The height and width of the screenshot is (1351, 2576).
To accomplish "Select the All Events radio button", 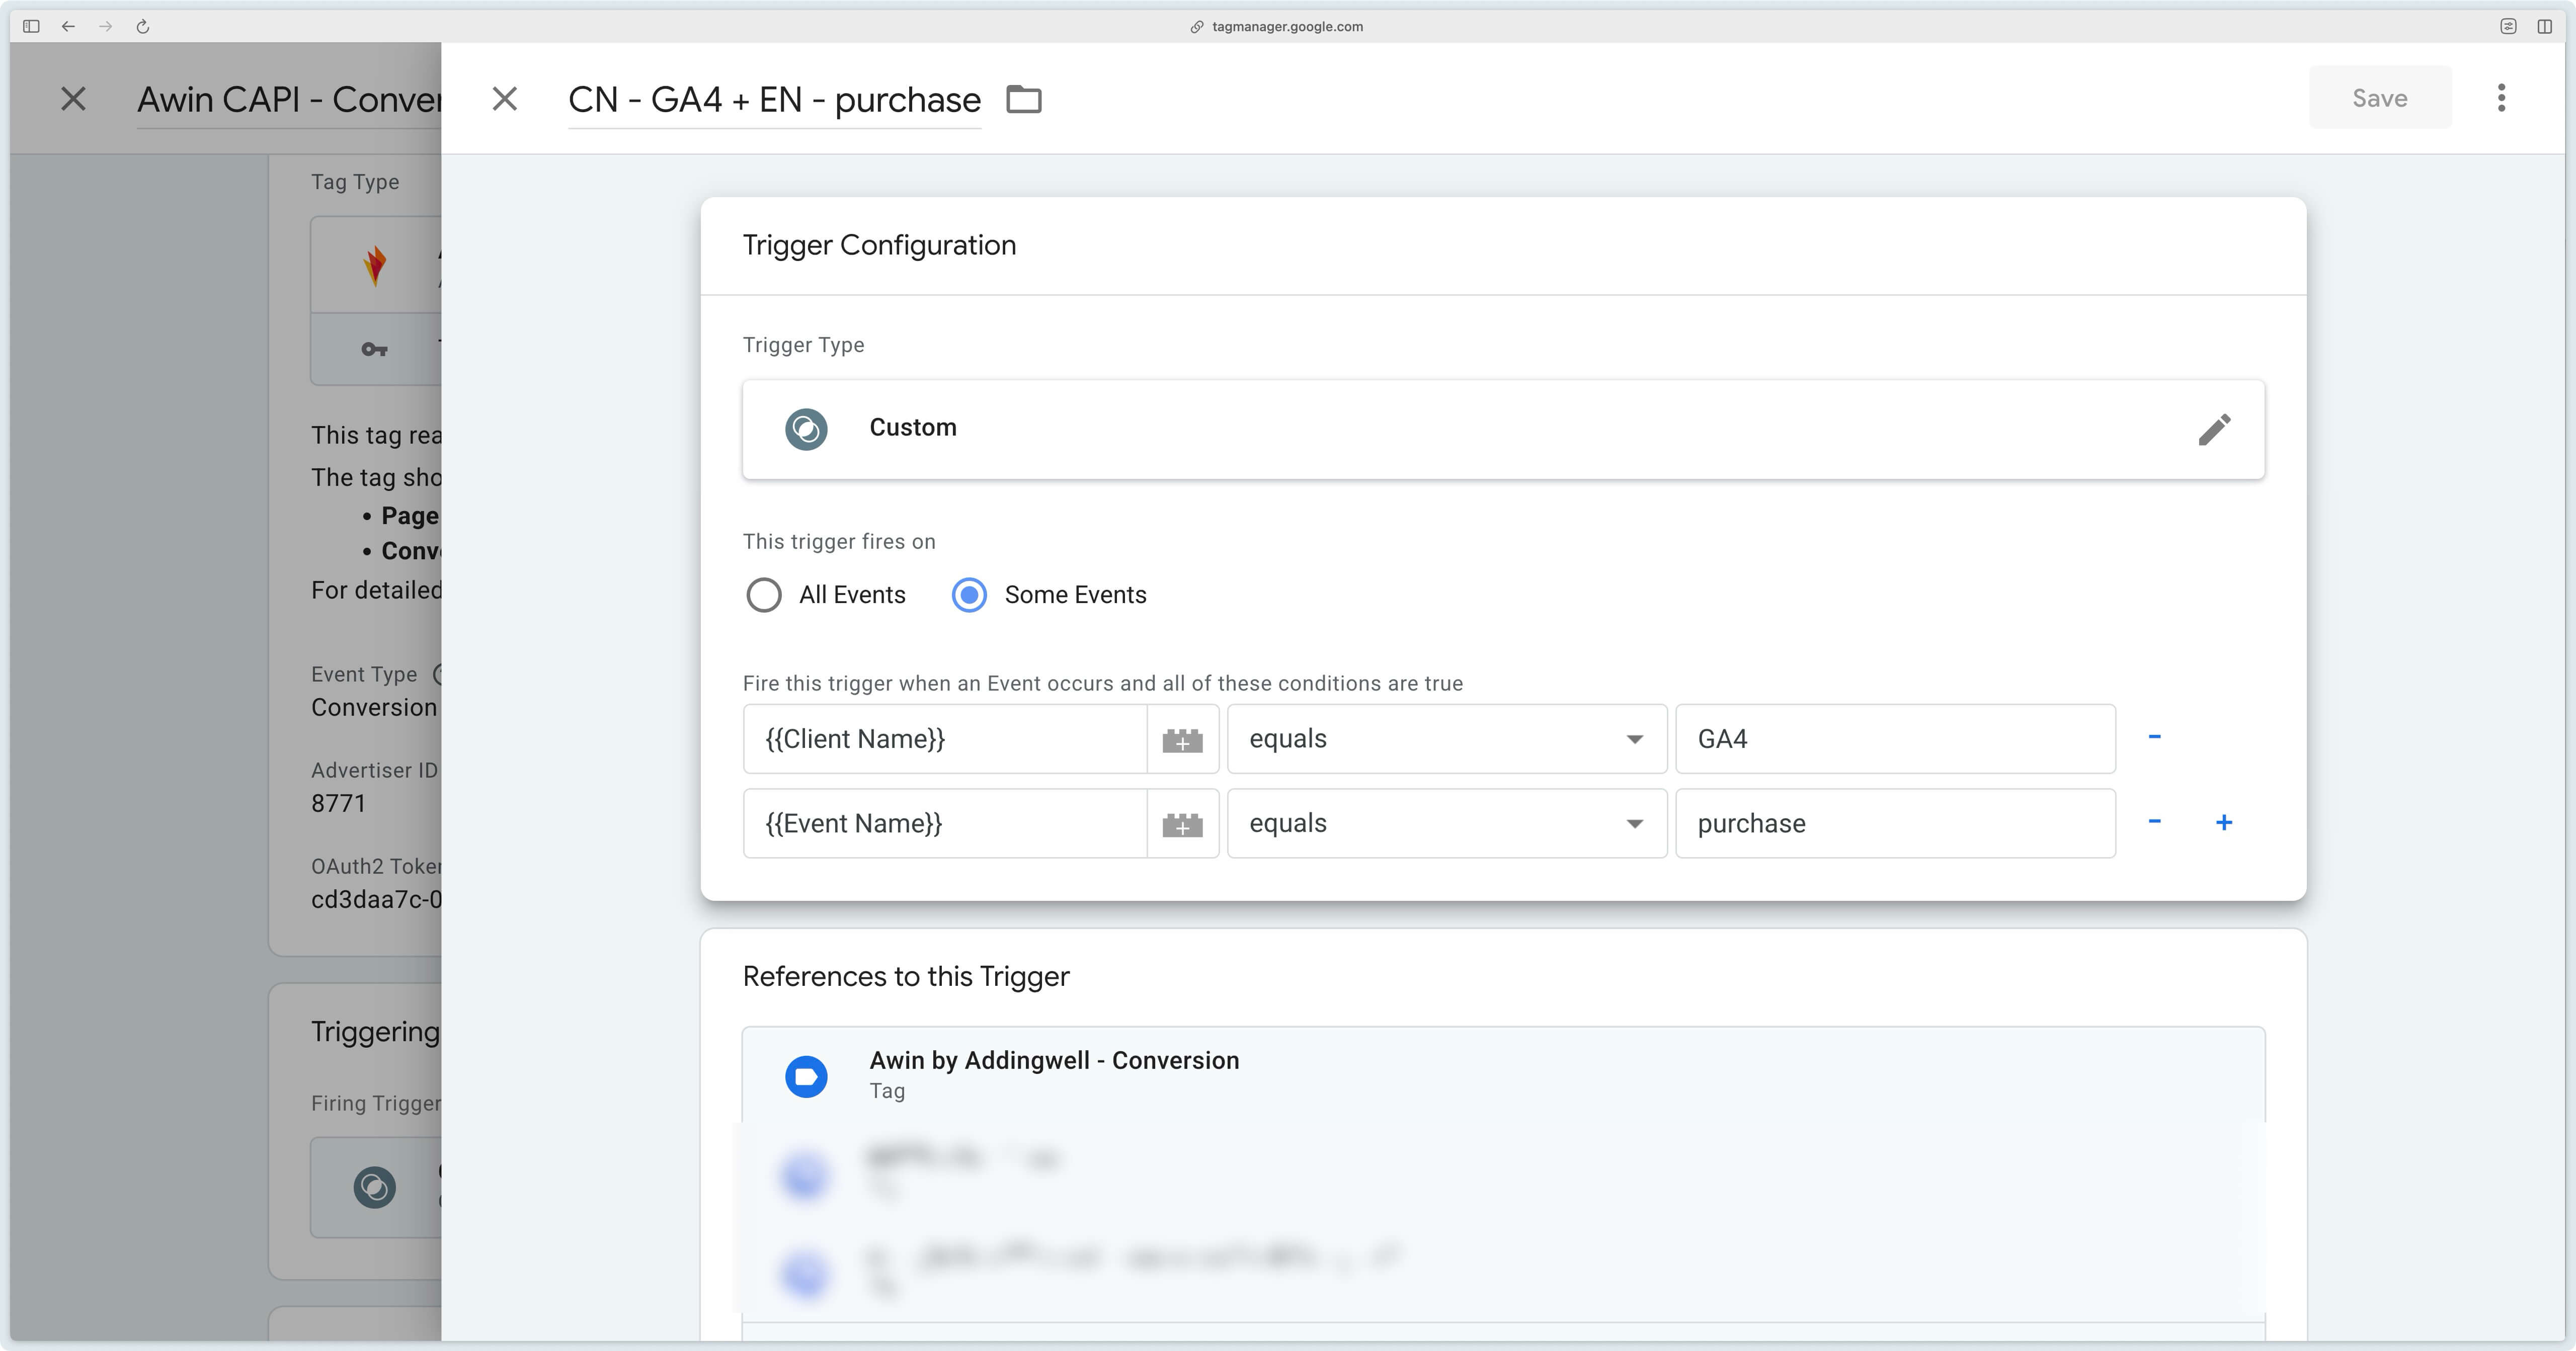I will point(764,595).
